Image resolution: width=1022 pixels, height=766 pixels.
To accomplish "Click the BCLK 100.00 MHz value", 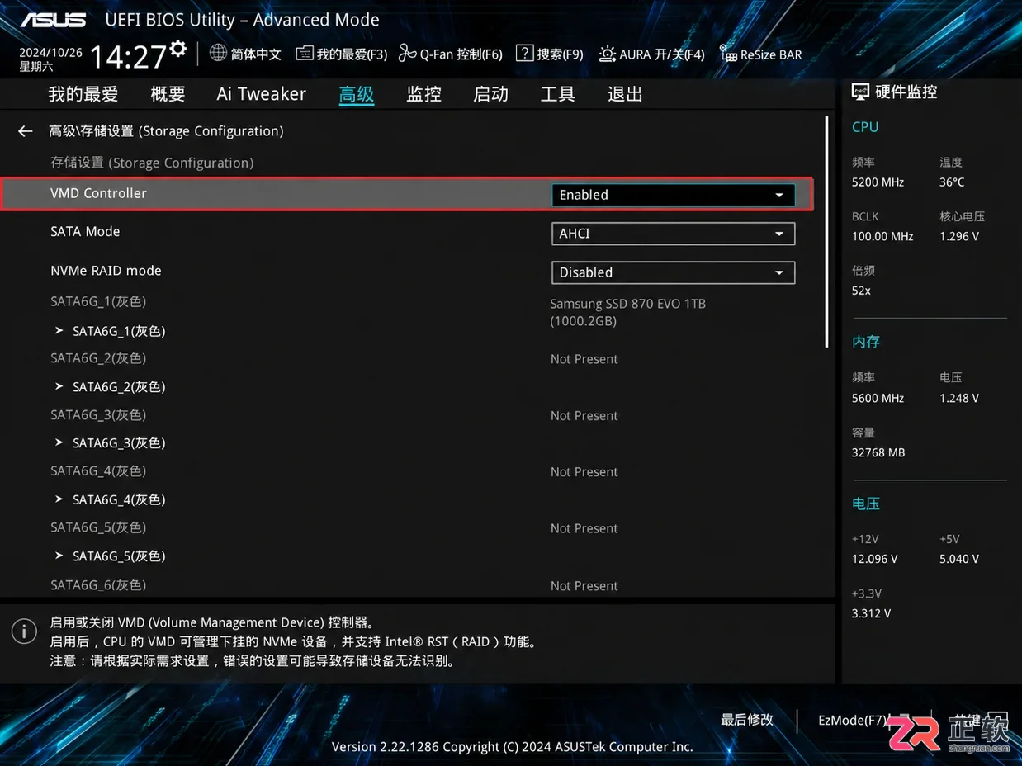I will coord(882,237).
